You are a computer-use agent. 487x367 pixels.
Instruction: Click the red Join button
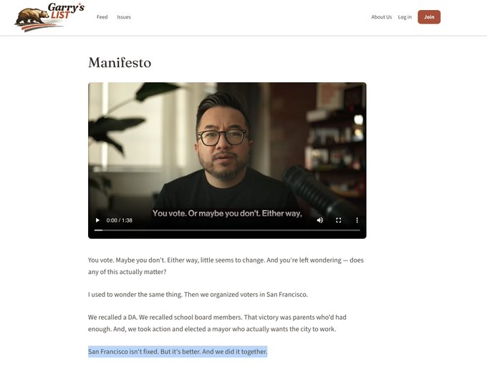pyautogui.click(x=429, y=17)
